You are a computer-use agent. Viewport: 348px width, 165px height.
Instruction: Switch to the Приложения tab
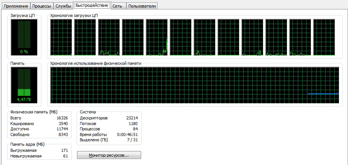tap(16, 6)
